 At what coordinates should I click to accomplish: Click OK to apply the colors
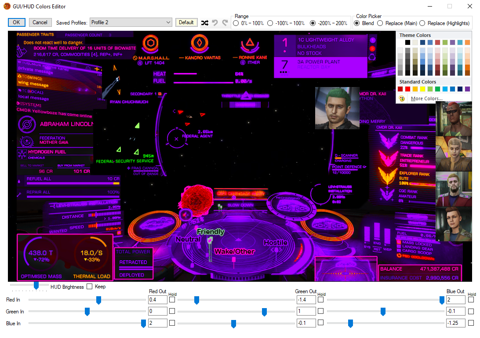point(16,22)
